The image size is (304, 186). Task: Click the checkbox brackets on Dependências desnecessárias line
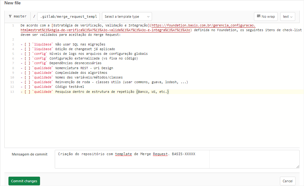pos(27,63)
